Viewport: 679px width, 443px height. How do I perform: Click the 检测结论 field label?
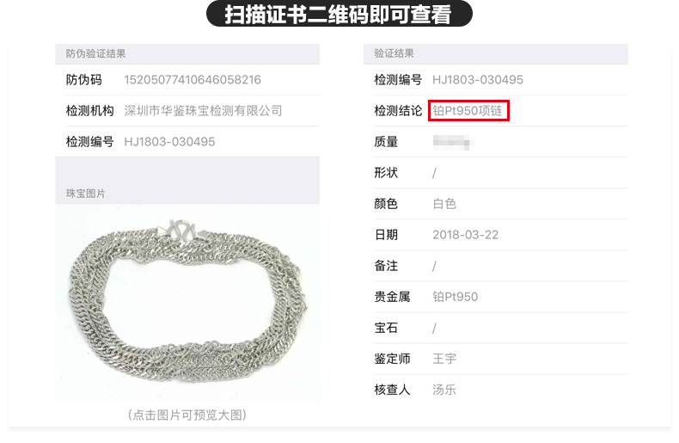click(x=398, y=111)
